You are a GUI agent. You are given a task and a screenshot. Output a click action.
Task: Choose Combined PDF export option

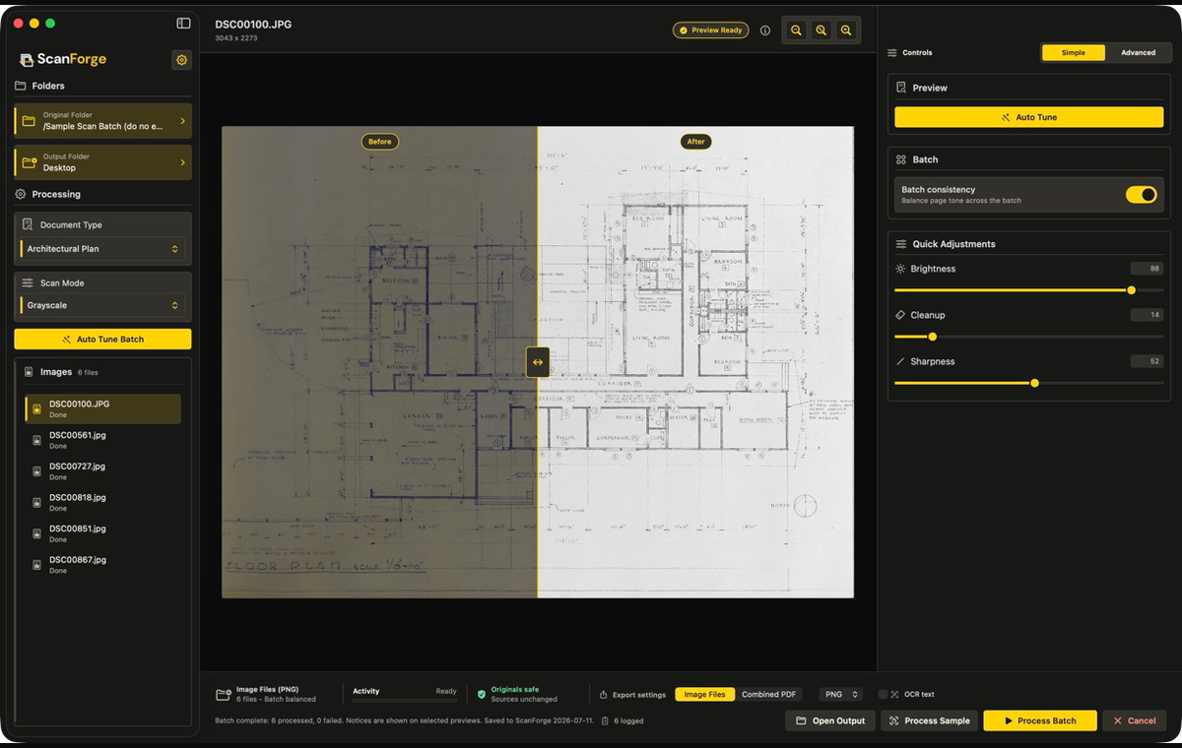pos(768,695)
